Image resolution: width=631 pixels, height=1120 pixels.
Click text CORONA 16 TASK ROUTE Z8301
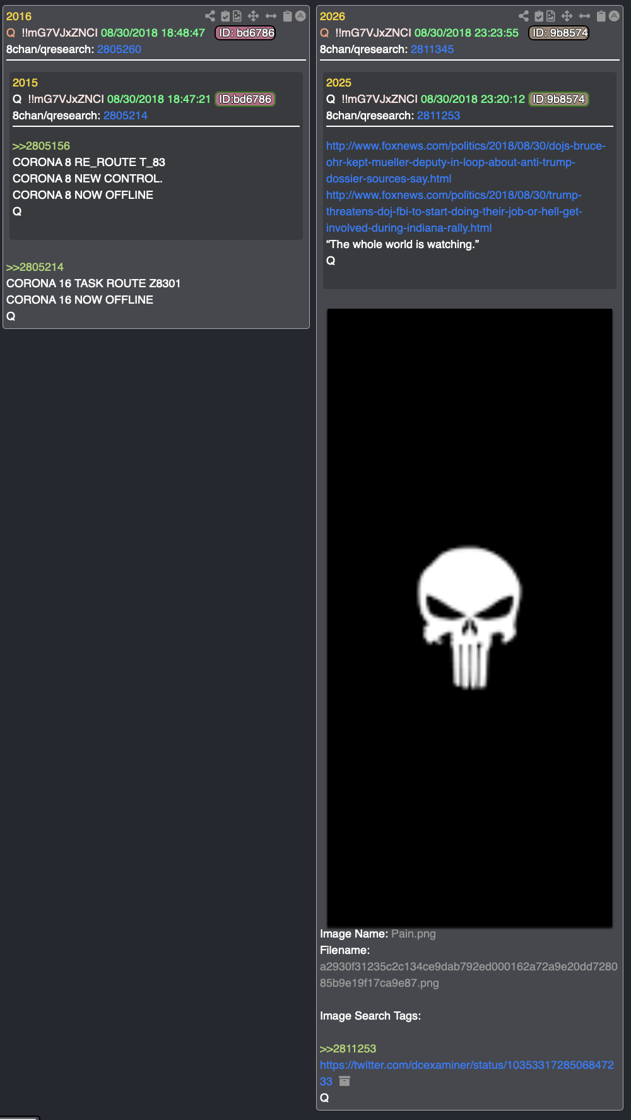[x=93, y=283]
